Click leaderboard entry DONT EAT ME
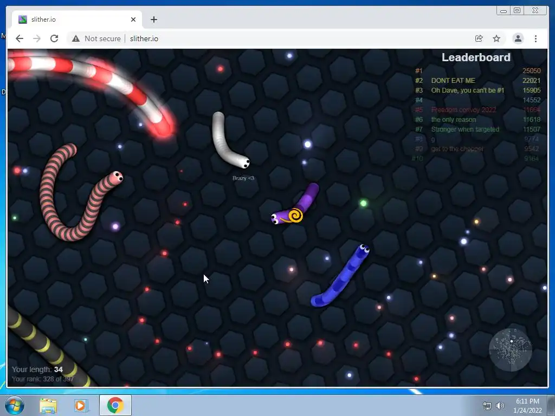Image resolution: width=555 pixels, height=416 pixels. click(x=453, y=81)
